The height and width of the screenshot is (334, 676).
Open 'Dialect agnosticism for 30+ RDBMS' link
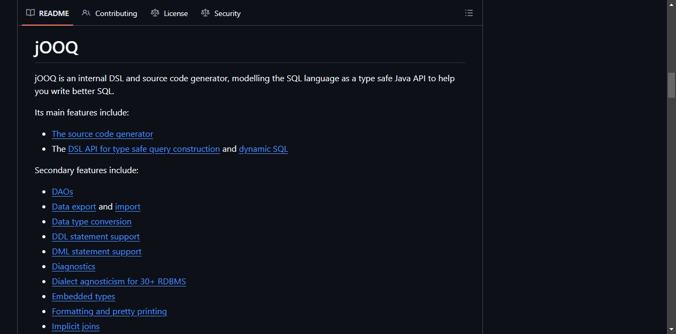[x=119, y=282]
